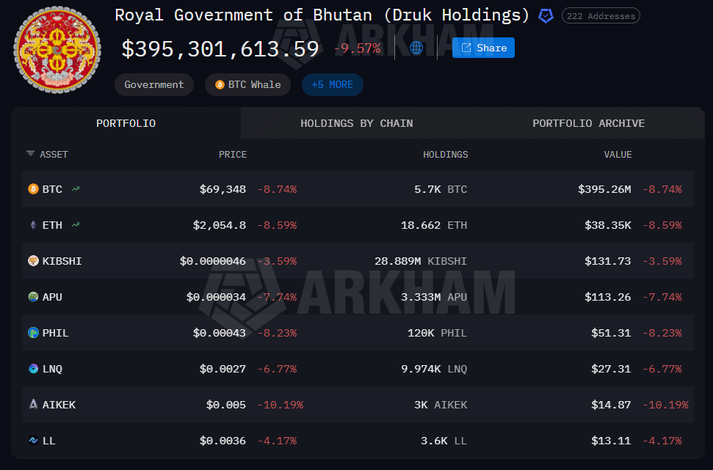Click the blue verified badge icon
The image size is (713, 470).
(x=546, y=16)
